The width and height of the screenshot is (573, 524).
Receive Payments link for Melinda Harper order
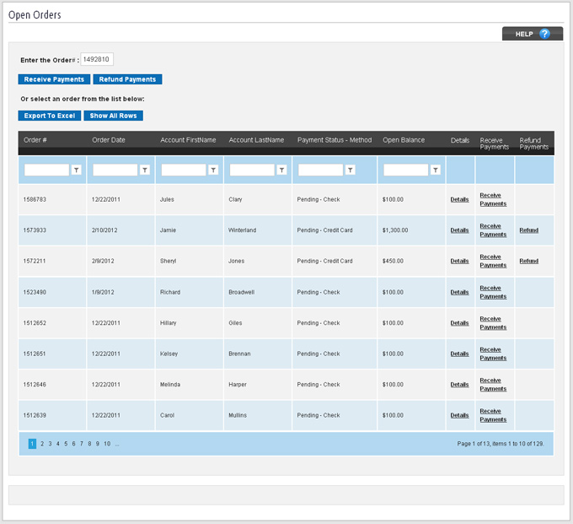(493, 385)
